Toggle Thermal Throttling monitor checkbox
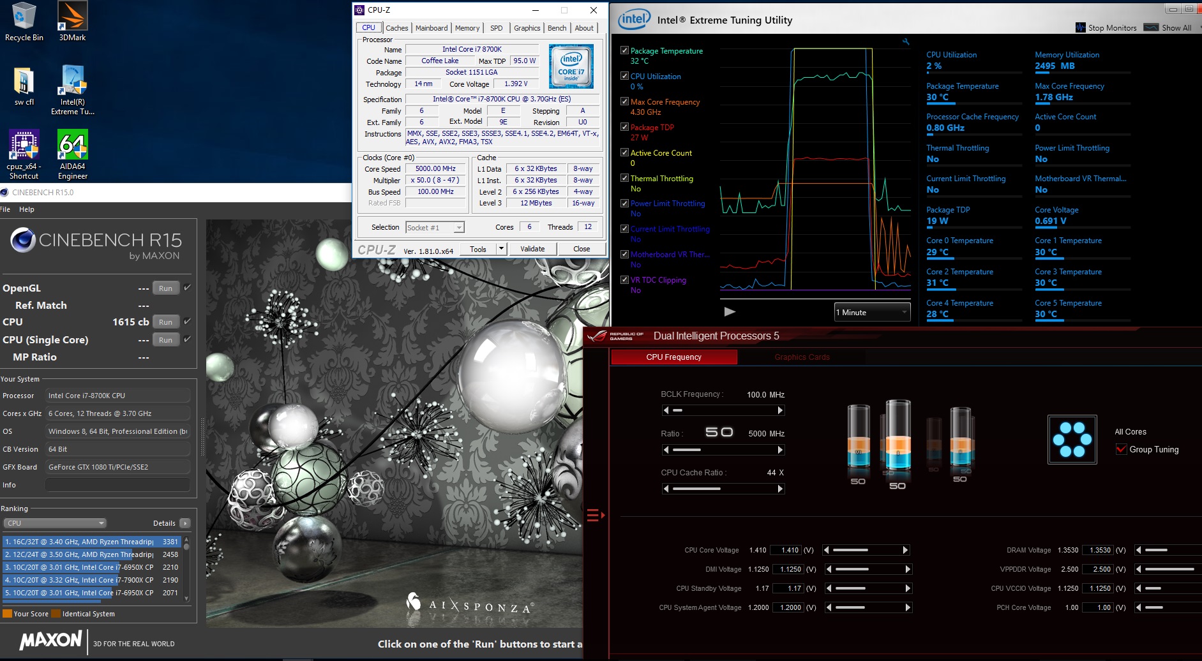1202x661 pixels. pos(625,178)
